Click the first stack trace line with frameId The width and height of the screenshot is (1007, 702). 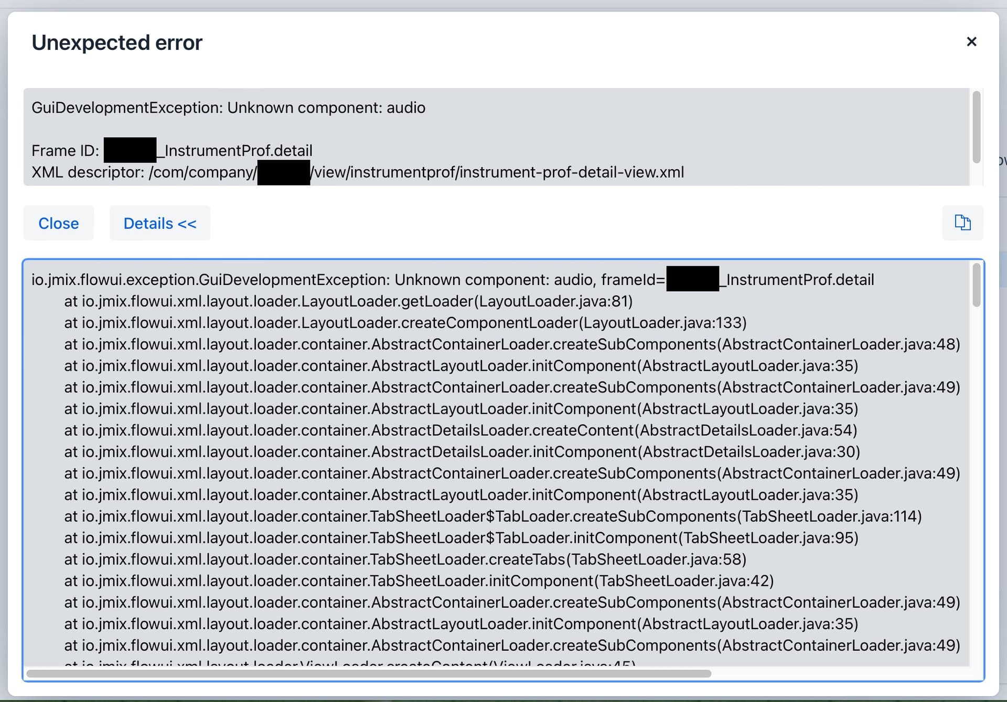click(453, 280)
